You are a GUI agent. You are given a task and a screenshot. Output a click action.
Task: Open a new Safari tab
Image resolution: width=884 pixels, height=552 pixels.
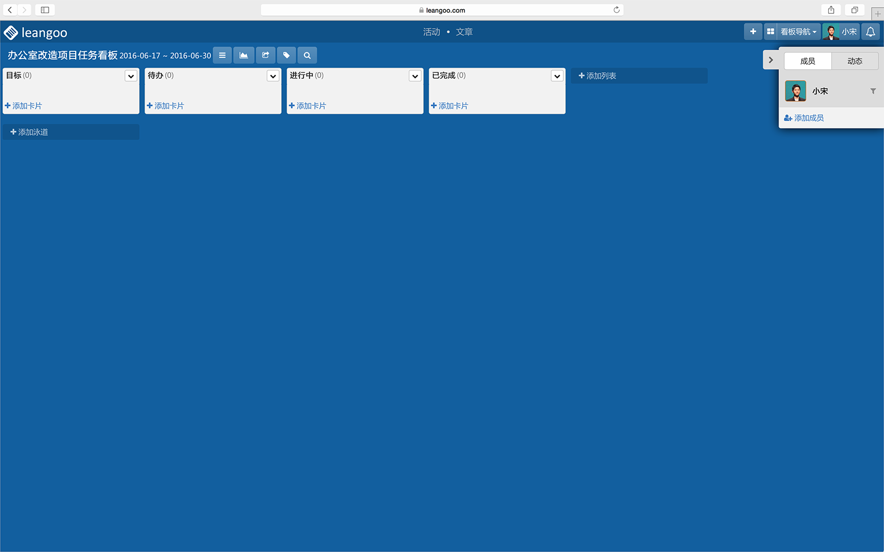point(877,13)
